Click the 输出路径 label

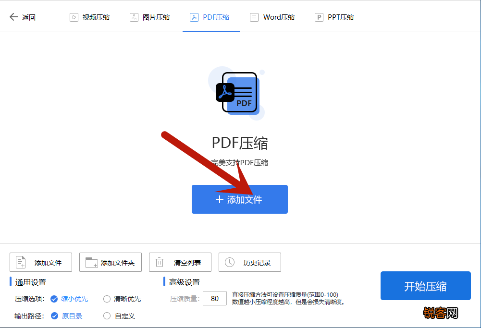coord(29,316)
